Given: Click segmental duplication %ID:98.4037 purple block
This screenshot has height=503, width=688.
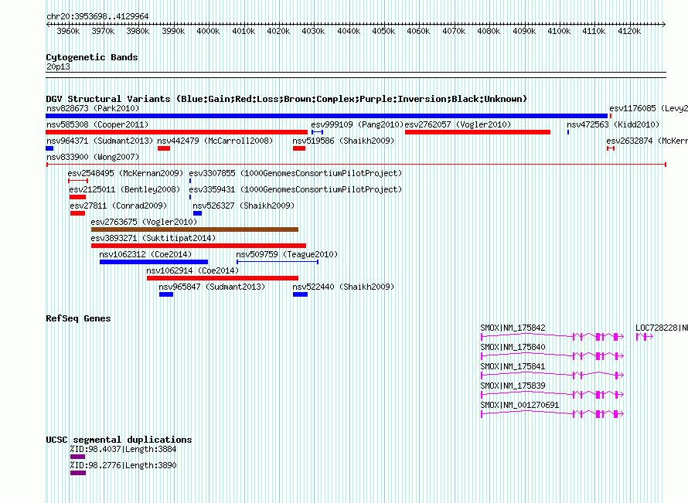Looking at the screenshot, I should click(77, 457).
